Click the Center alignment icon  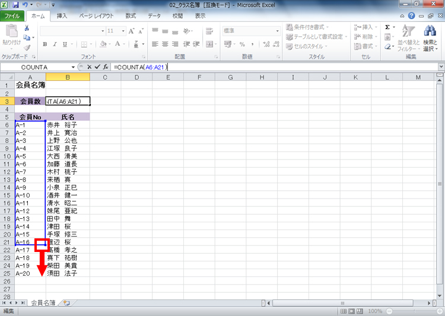165,44
